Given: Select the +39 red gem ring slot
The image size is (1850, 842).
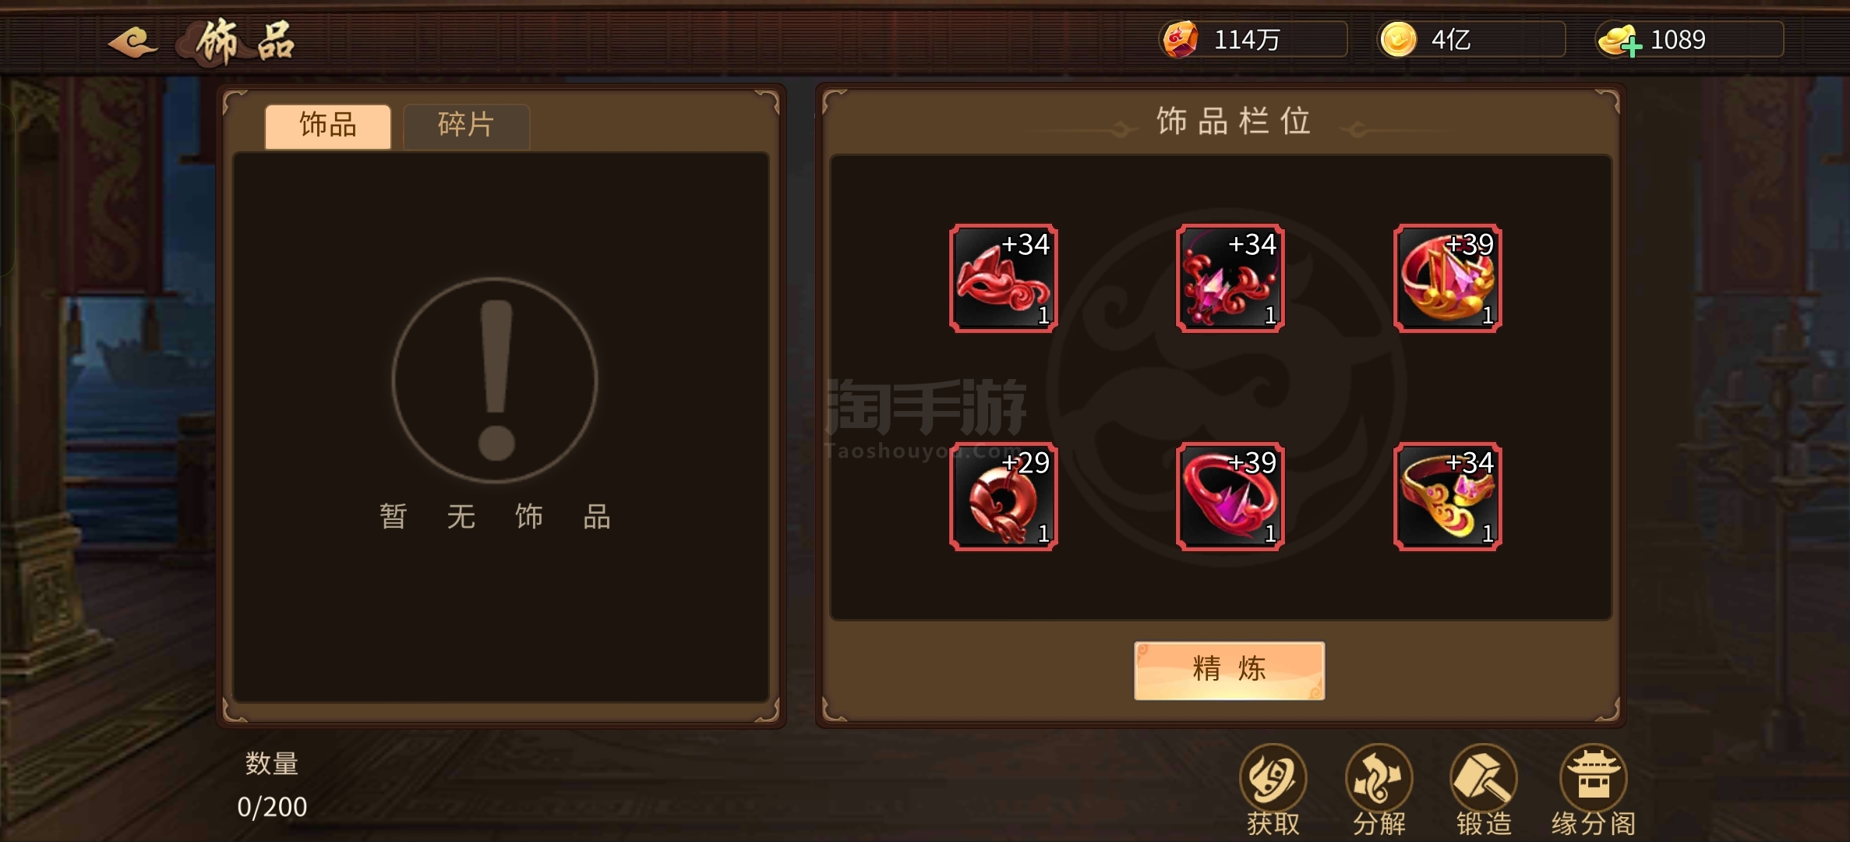Looking at the screenshot, I should tap(1230, 497).
